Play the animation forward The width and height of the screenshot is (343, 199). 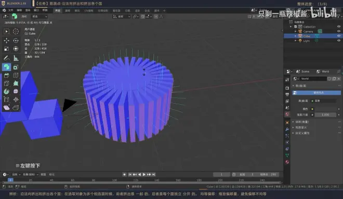pos(144,174)
